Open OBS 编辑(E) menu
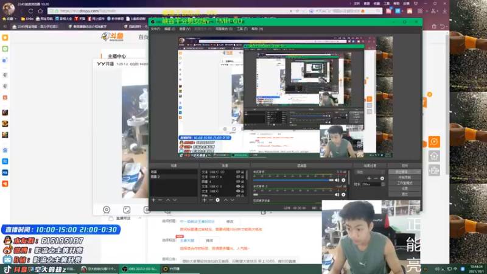The width and height of the screenshot is (487, 274). [x=170, y=29]
